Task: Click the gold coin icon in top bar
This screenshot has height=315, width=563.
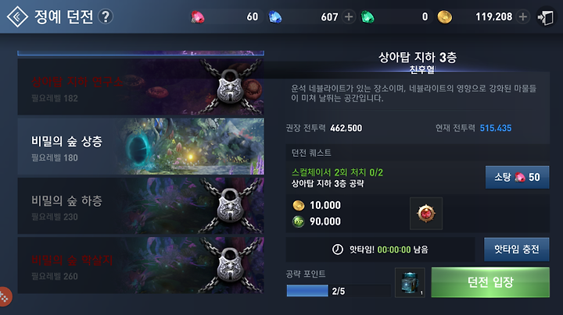Action: click(x=444, y=17)
